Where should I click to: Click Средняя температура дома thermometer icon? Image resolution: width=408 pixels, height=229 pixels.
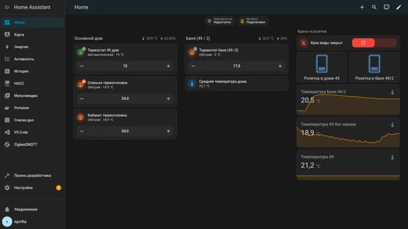pos(192,84)
